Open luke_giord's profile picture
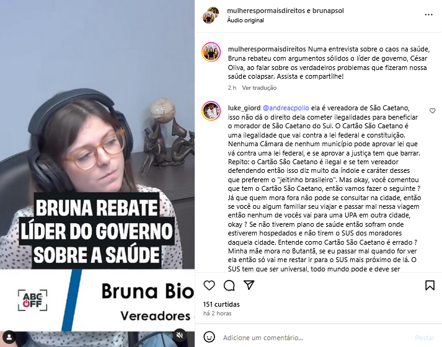The image size is (442, 347). pyautogui.click(x=211, y=111)
